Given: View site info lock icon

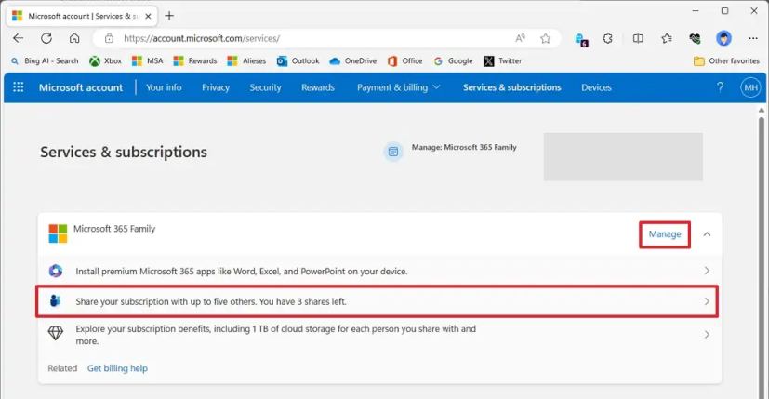Looking at the screenshot, I should 109,38.
